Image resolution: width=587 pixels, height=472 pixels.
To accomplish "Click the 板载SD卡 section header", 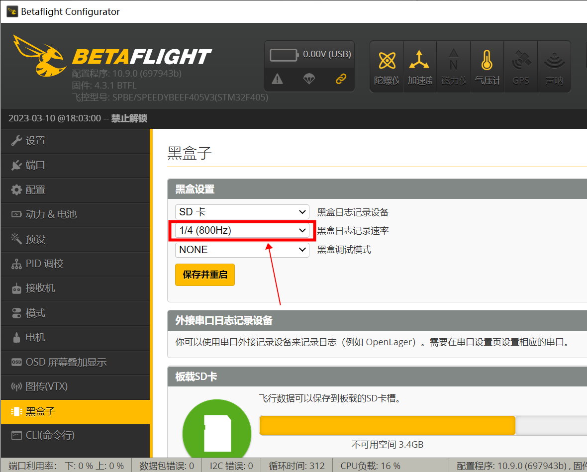I will pyautogui.click(x=377, y=377).
